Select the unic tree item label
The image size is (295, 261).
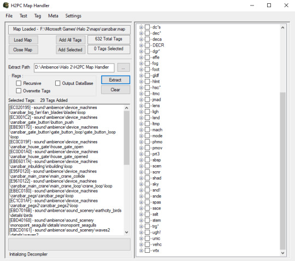click(x=156, y=238)
